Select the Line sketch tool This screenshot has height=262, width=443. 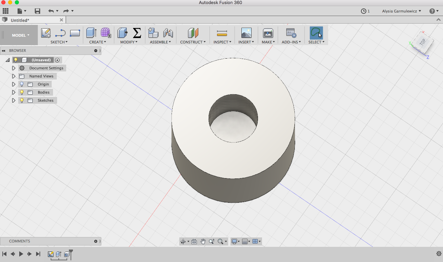click(x=60, y=33)
